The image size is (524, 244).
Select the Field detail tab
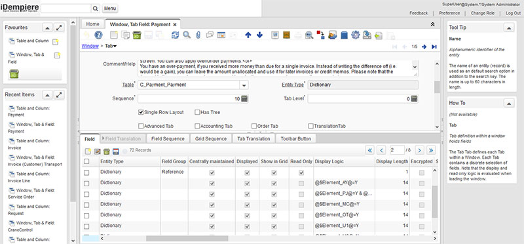(90, 138)
